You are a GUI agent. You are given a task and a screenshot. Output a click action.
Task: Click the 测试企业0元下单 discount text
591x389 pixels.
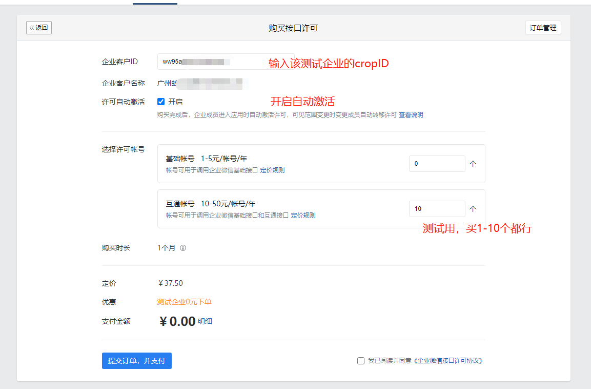184,302
